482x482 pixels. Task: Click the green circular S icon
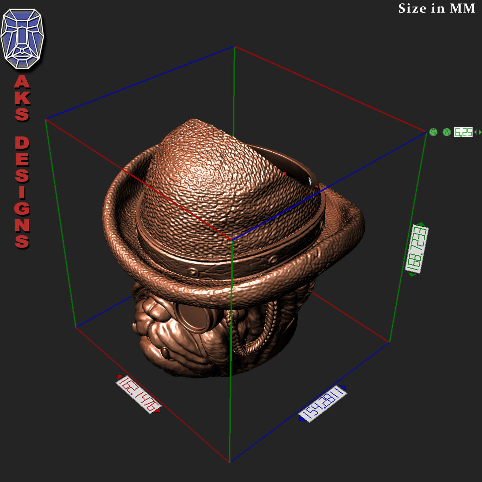coord(433,132)
